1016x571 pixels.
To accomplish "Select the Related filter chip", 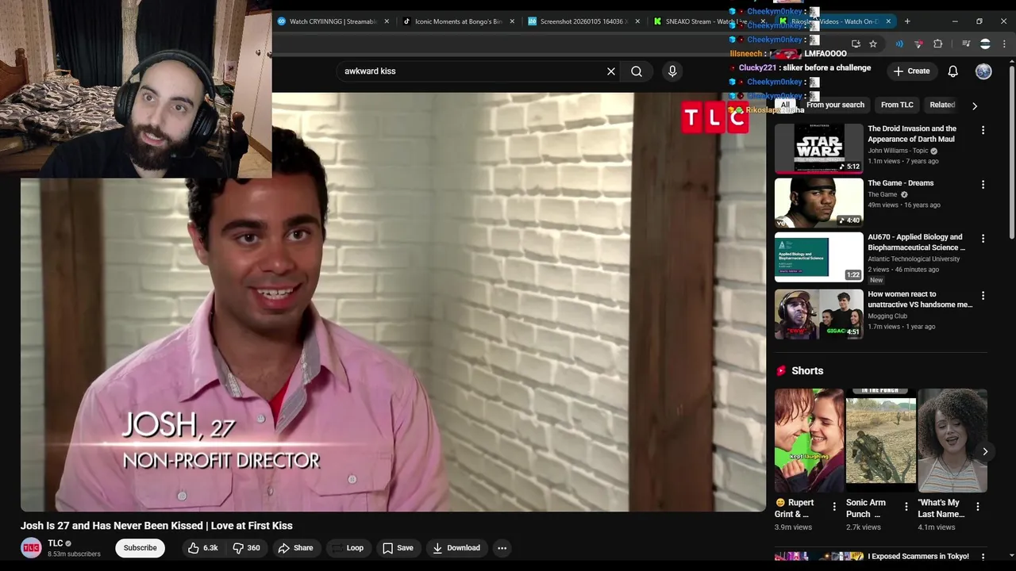I will point(942,105).
